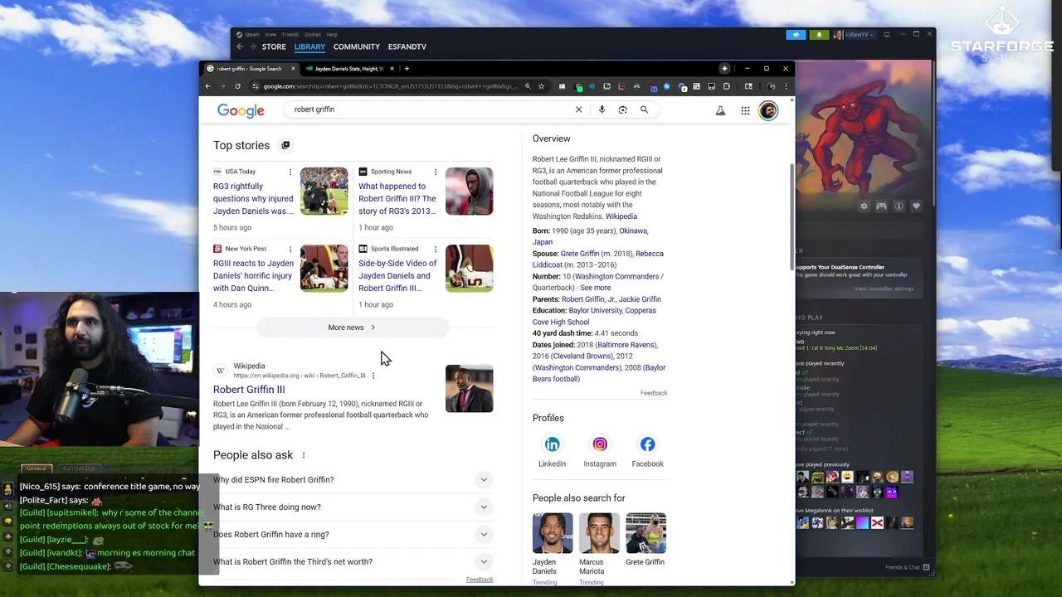This screenshot has width=1062, height=597.
Task: Go back in Chrome
Action: click(207, 86)
